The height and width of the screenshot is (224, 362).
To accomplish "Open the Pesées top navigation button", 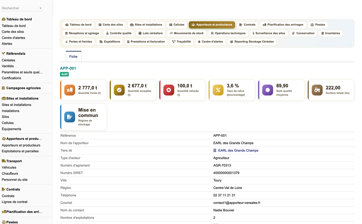I will [318, 25].
